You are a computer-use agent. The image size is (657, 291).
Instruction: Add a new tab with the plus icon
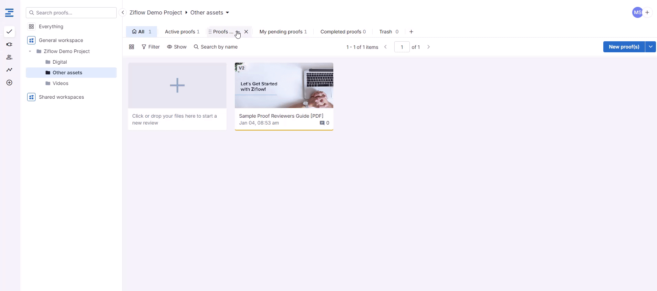411,32
